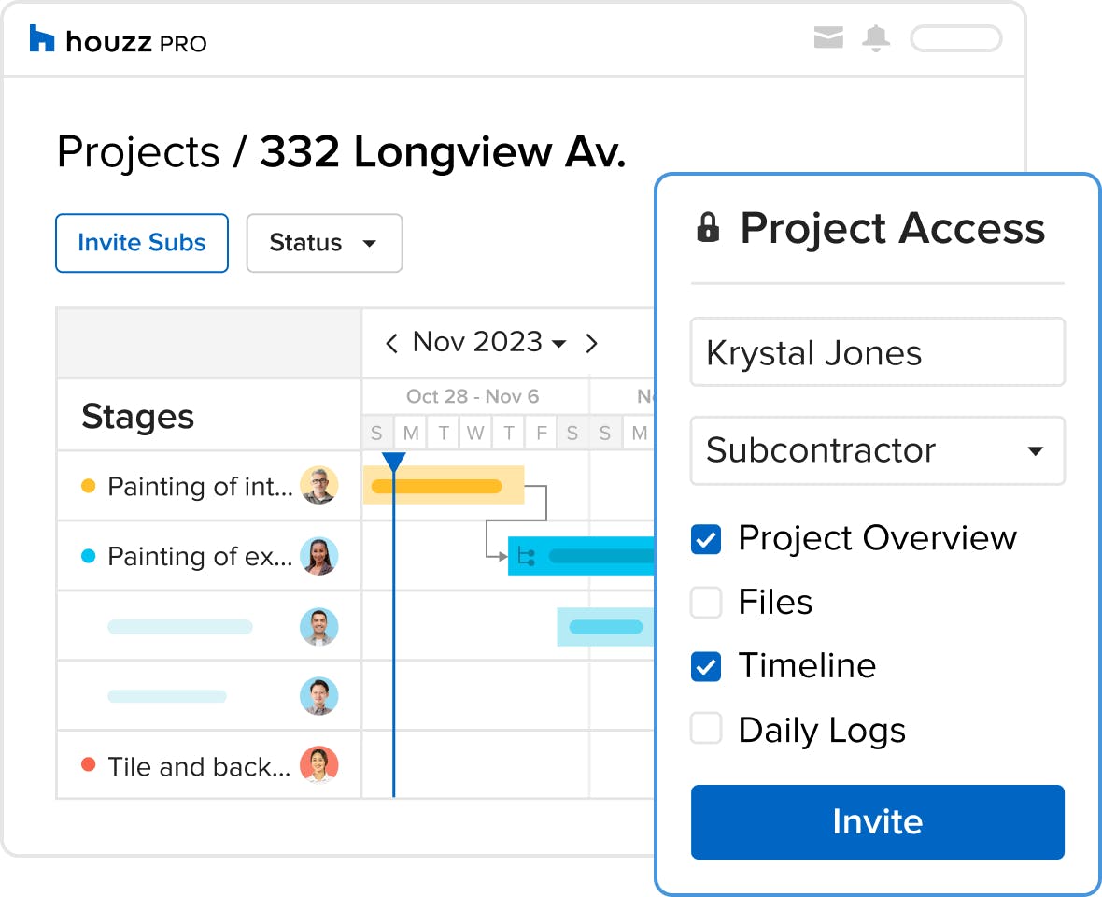Click assignee avatar on Painting of int row
Image resolution: width=1102 pixels, height=897 pixels.
318,486
